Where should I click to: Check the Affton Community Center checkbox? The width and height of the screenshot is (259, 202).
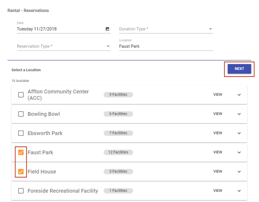click(x=21, y=95)
